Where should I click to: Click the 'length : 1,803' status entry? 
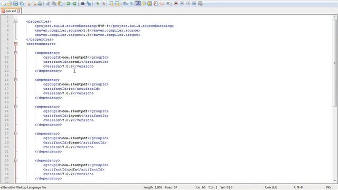tap(153, 187)
